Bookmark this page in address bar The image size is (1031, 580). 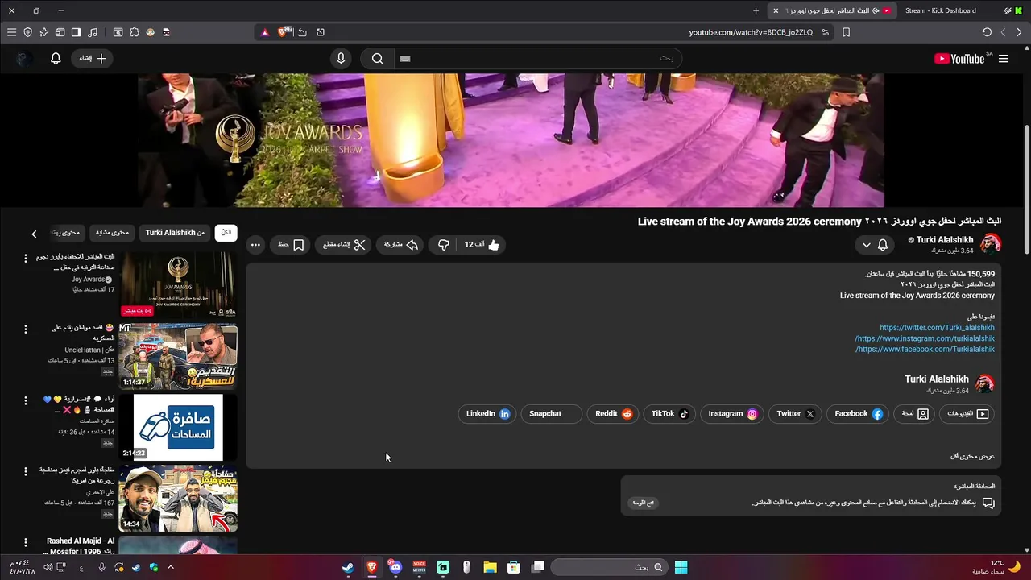click(846, 32)
